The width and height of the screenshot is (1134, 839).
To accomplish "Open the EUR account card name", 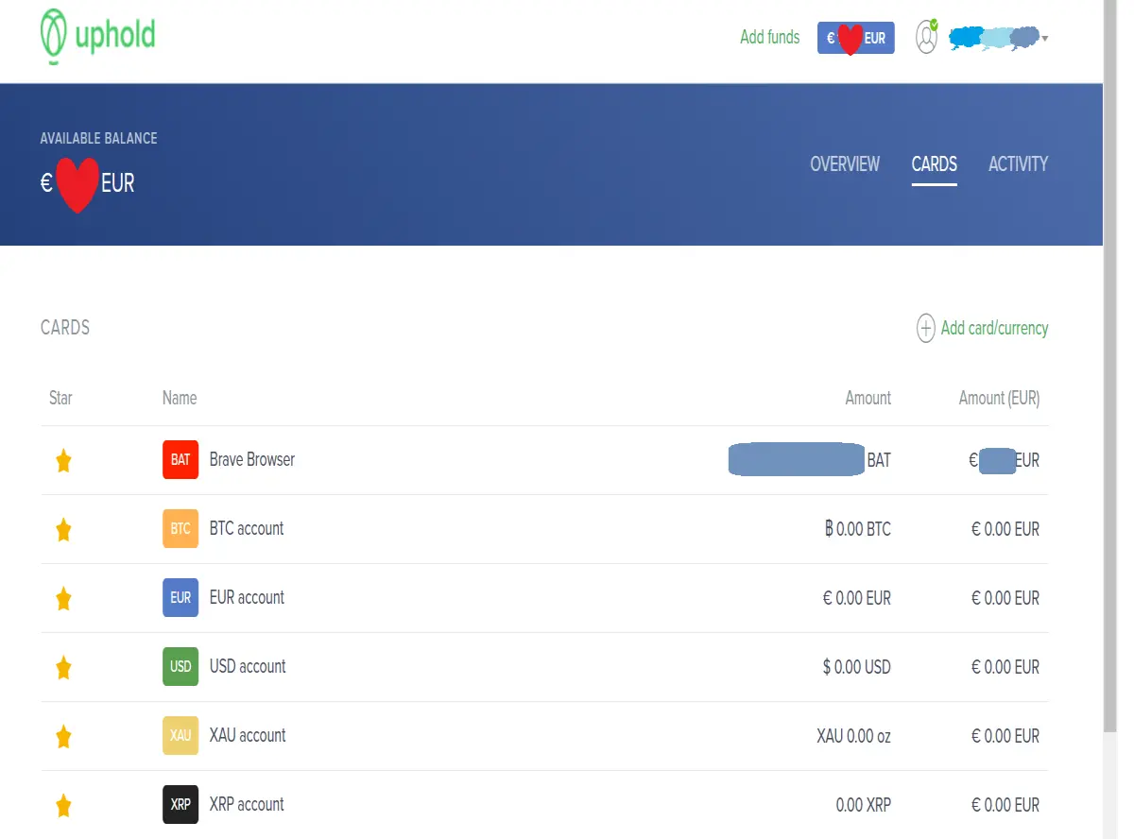I will [247, 598].
